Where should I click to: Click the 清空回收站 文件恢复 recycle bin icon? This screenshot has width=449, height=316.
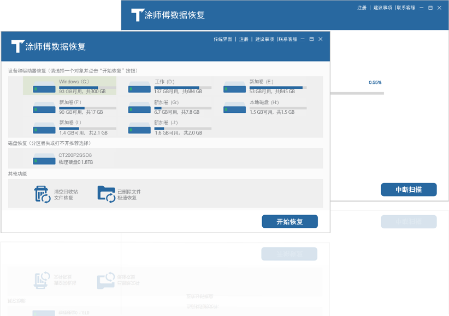point(42,195)
